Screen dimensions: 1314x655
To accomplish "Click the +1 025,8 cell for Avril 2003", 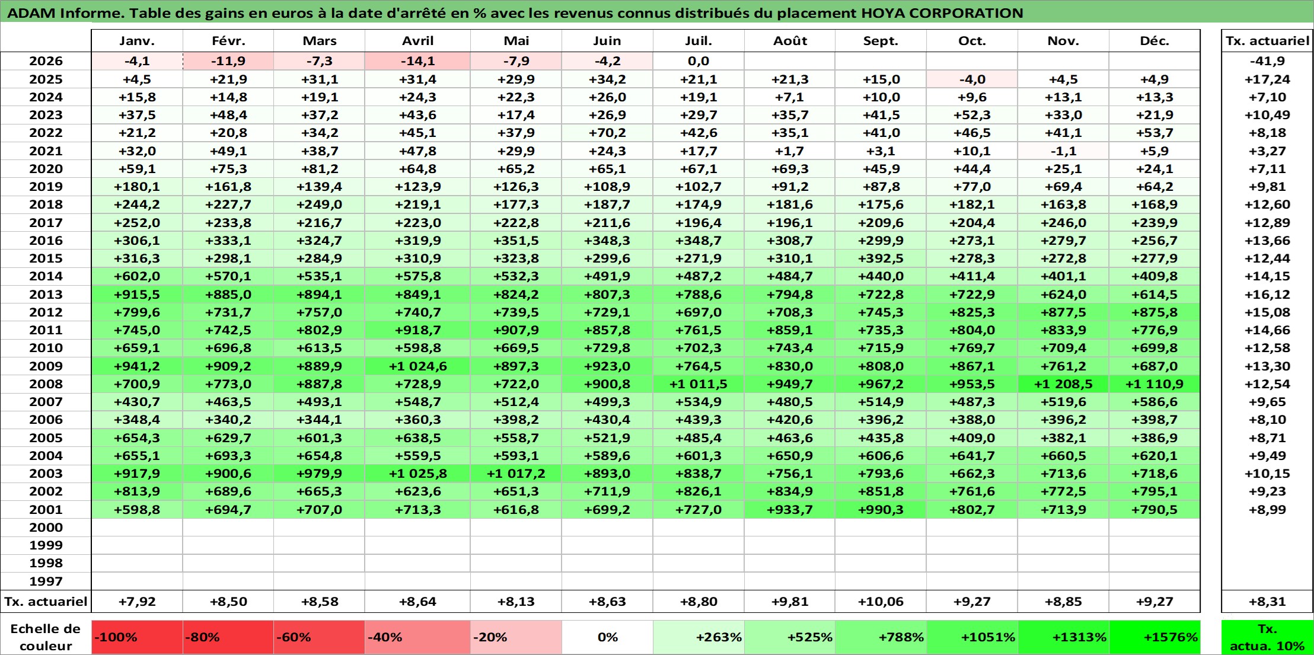I will pyautogui.click(x=417, y=474).
